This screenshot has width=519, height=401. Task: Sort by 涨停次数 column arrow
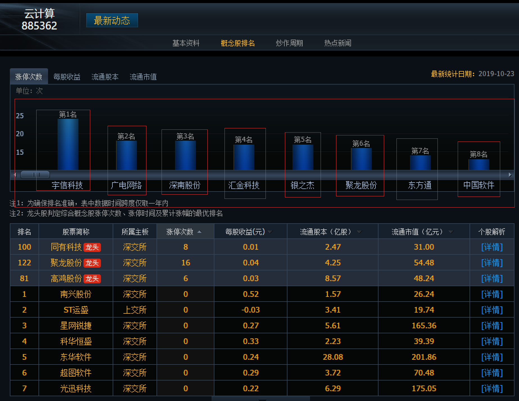tap(200, 232)
